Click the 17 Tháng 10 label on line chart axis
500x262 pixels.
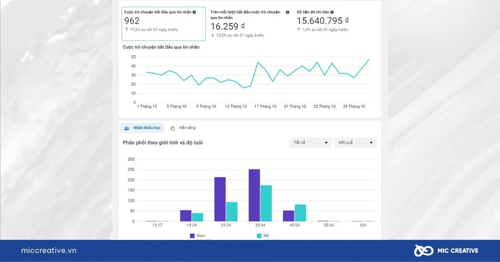pos(265,106)
